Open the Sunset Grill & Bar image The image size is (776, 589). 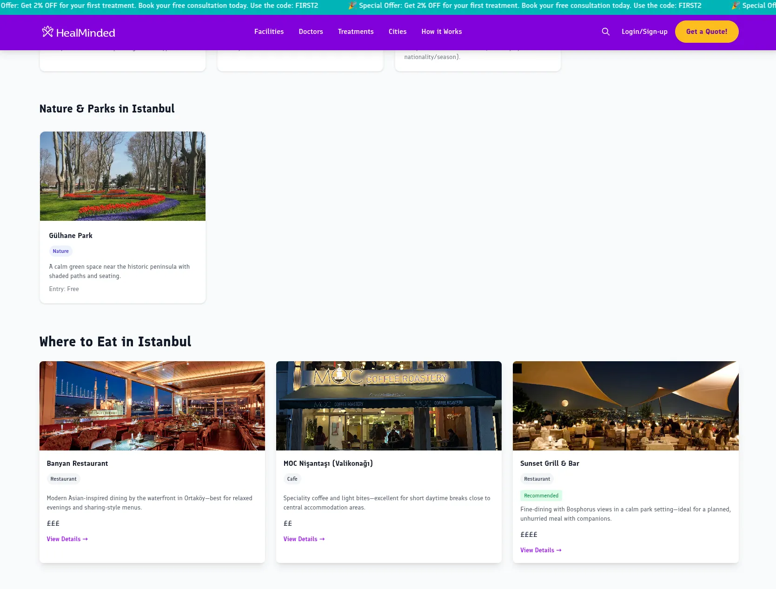[x=625, y=406]
